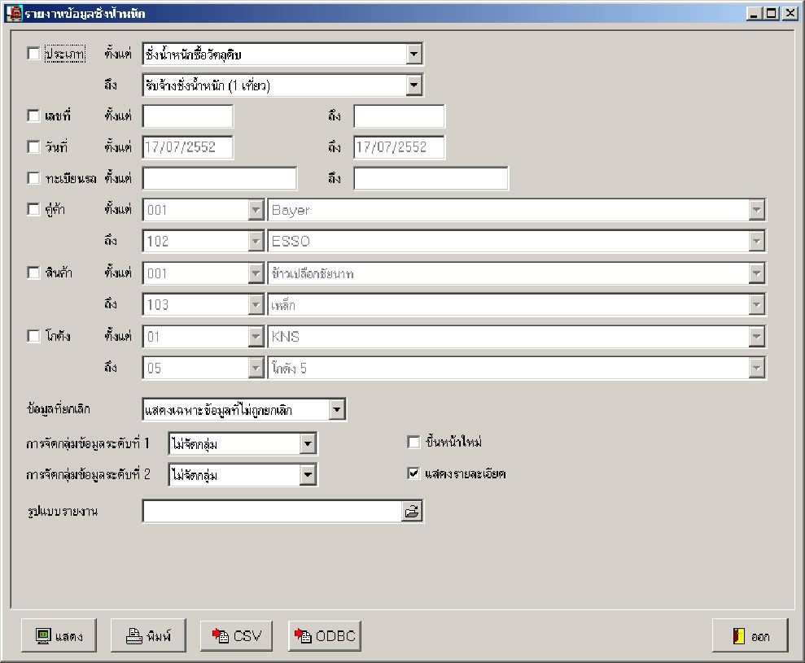Open the partner code 001 dropdown
This screenshot has height=663, width=805.
pyautogui.click(x=256, y=210)
